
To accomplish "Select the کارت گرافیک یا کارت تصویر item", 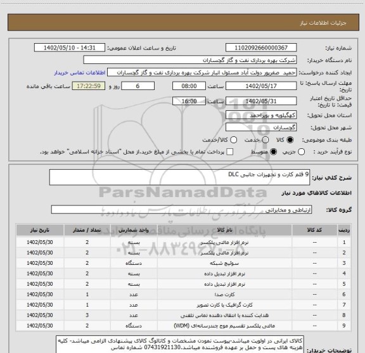I will (x=224, y=305).
